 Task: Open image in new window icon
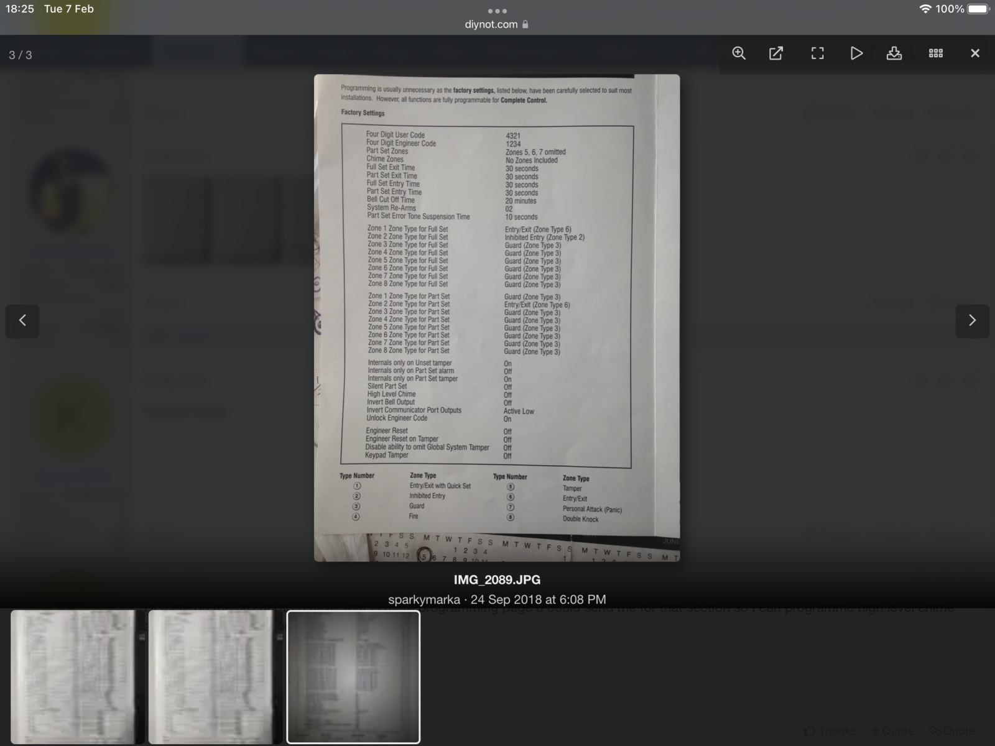tap(776, 53)
